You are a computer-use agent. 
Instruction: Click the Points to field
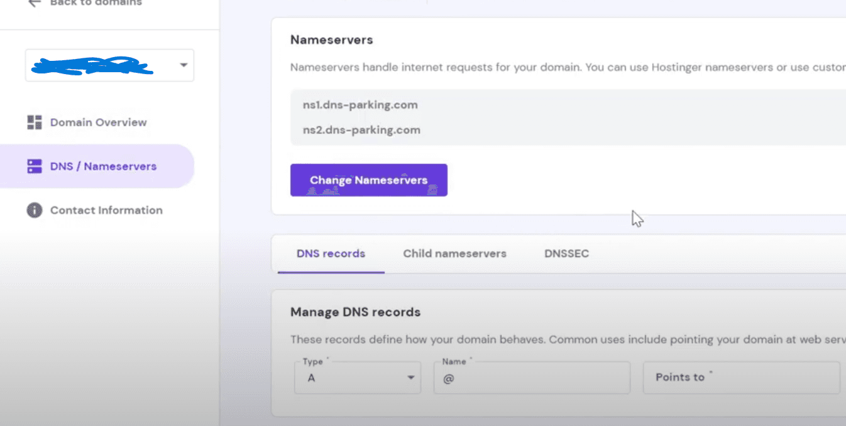pos(740,377)
